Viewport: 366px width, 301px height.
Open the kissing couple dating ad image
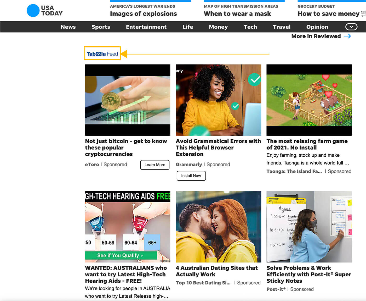[219, 227]
